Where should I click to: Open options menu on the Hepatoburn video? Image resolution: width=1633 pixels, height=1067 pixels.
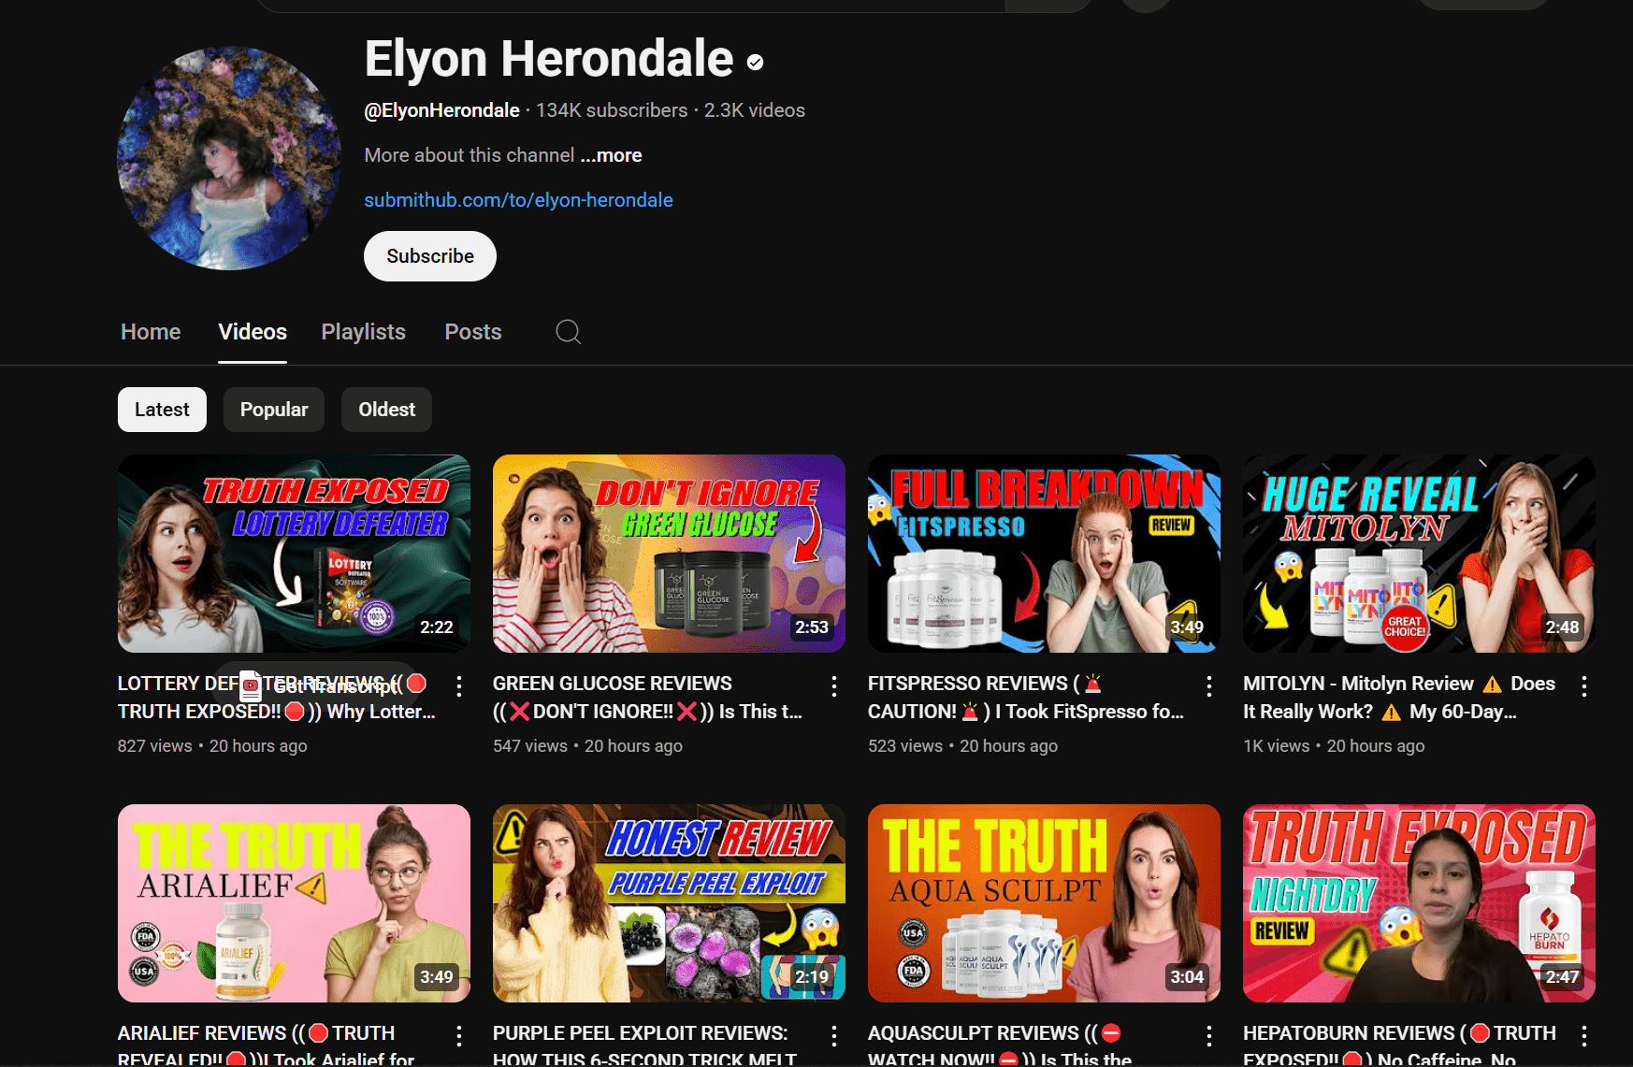point(1584,1036)
